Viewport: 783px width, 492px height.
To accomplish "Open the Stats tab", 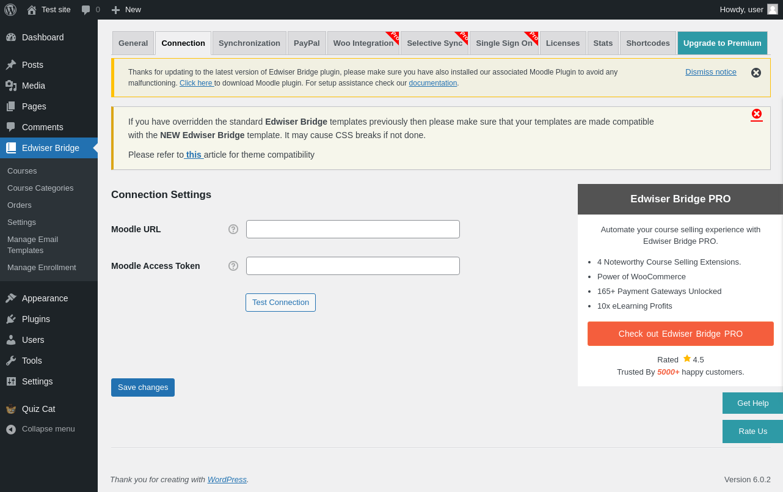I will [x=603, y=43].
